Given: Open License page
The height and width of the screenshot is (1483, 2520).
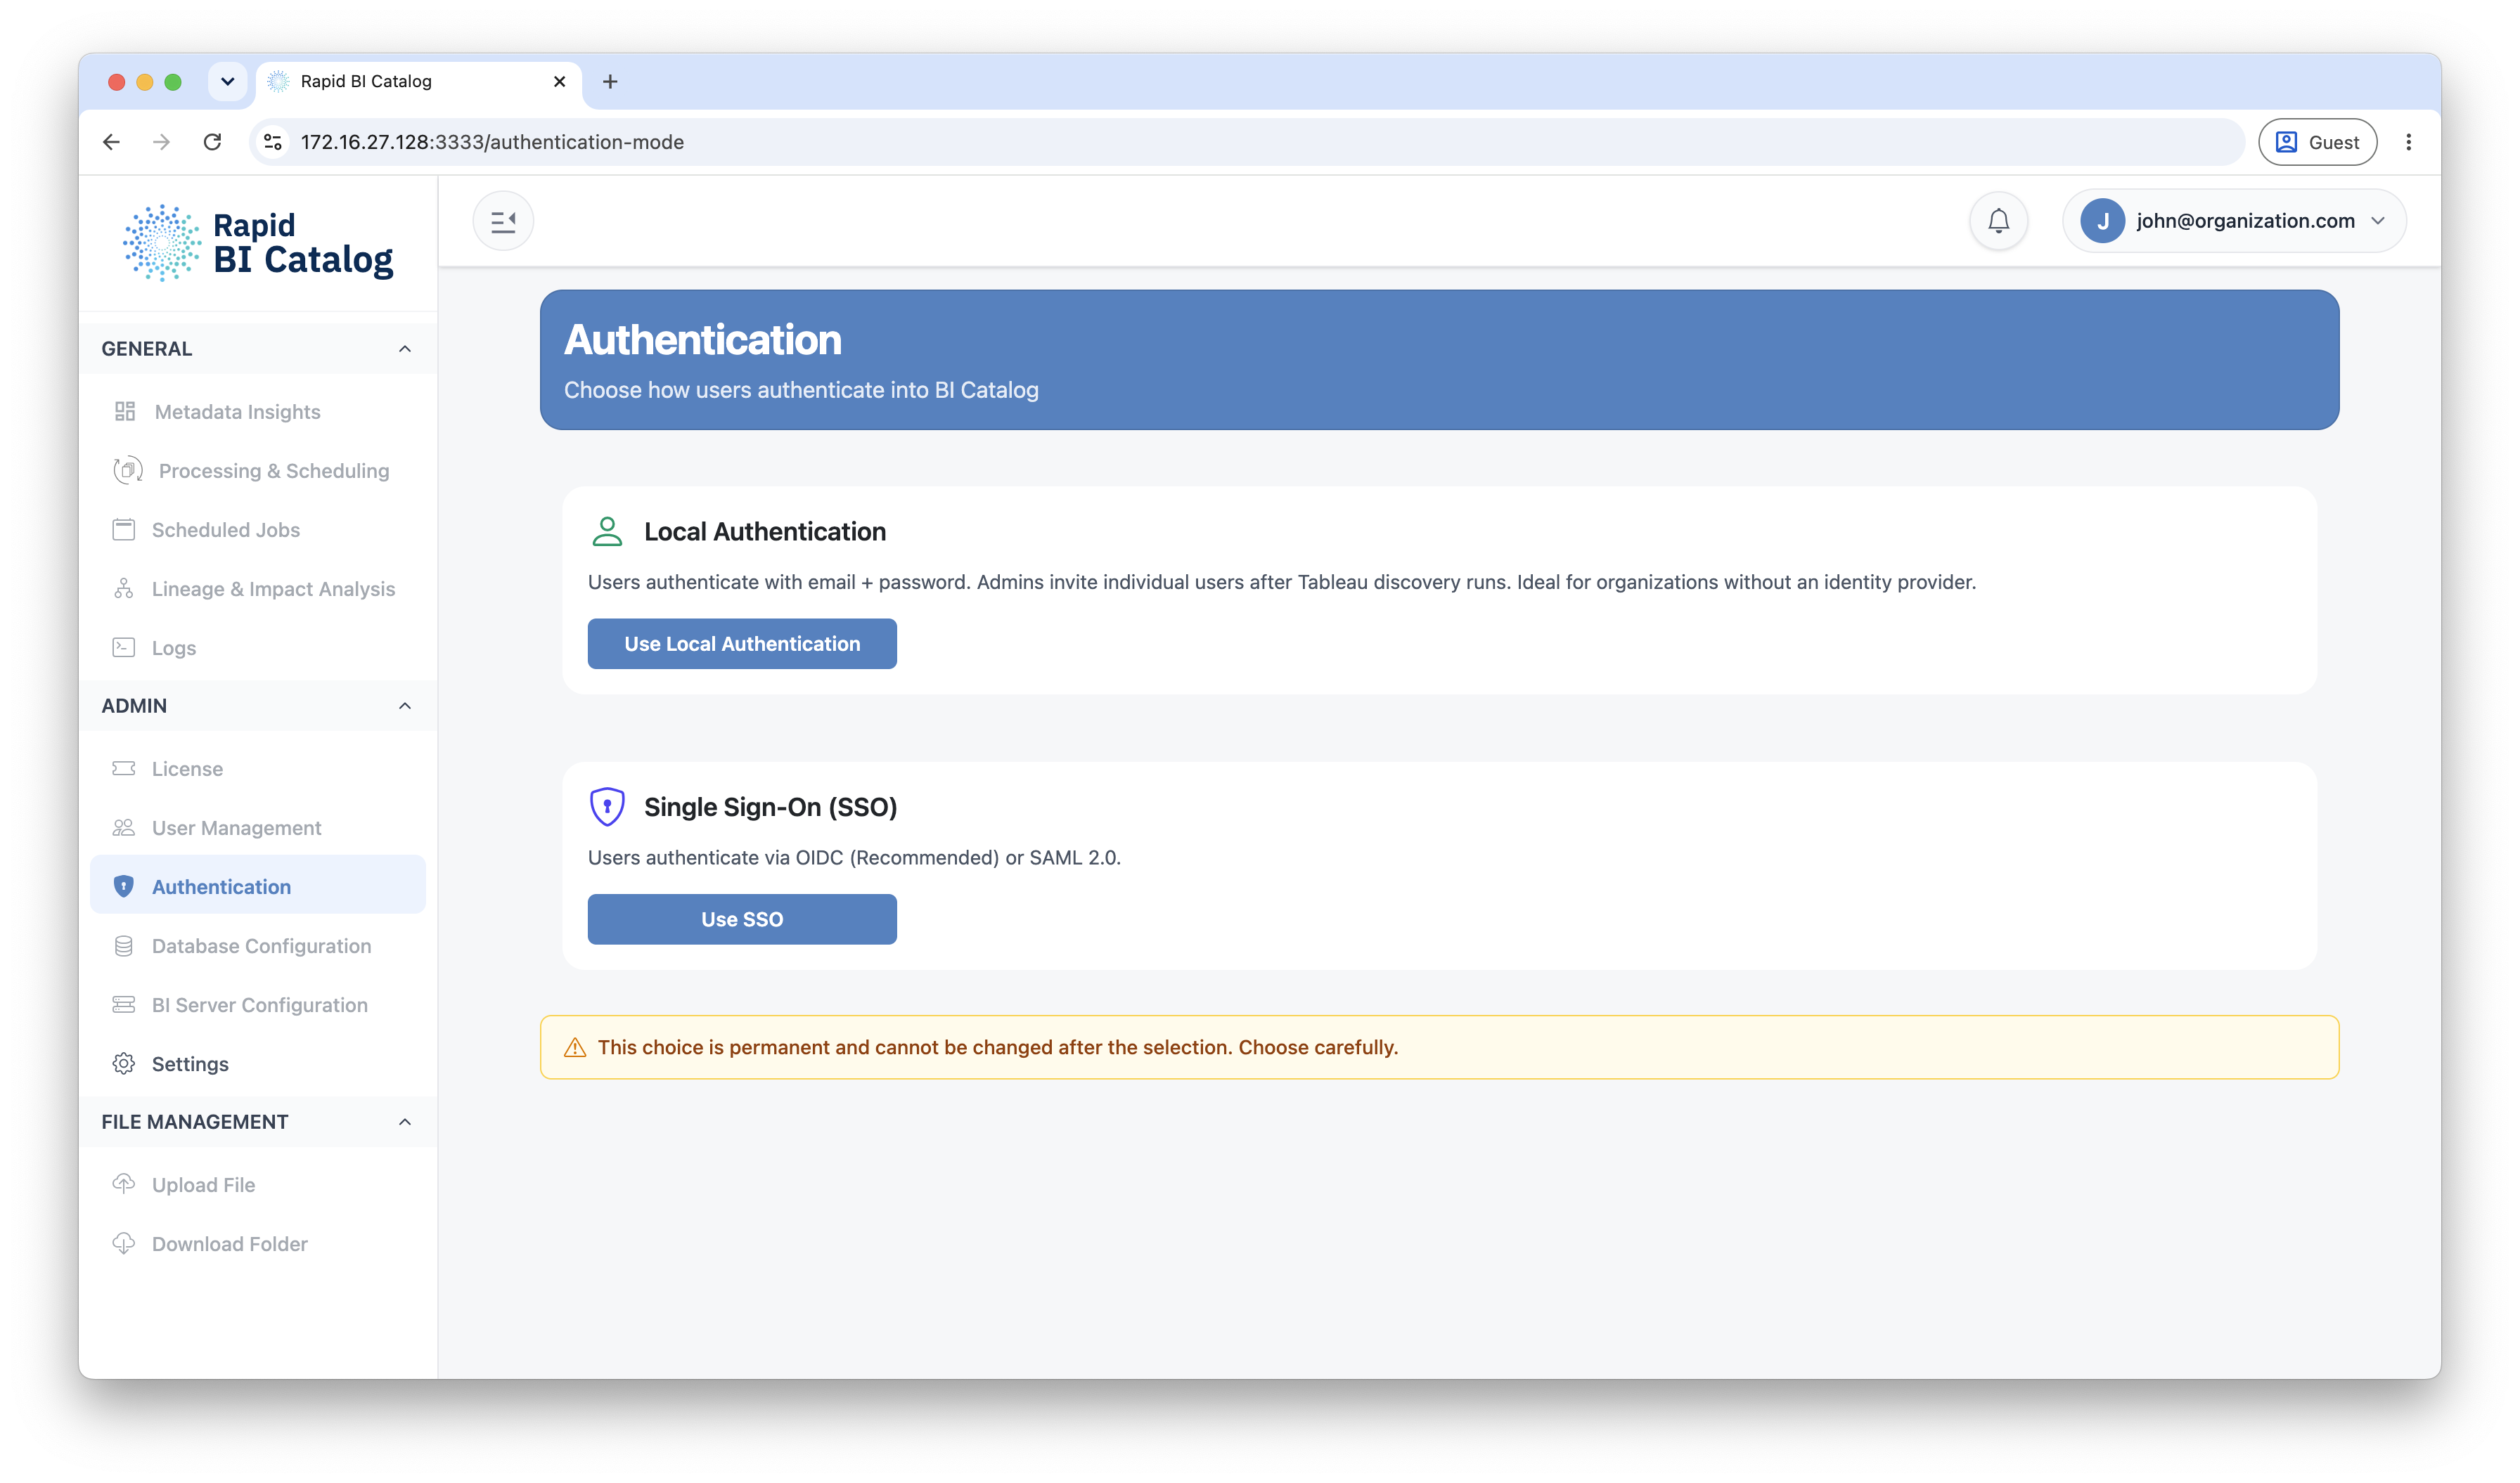Looking at the screenshot, I should [x=258, y=768].
